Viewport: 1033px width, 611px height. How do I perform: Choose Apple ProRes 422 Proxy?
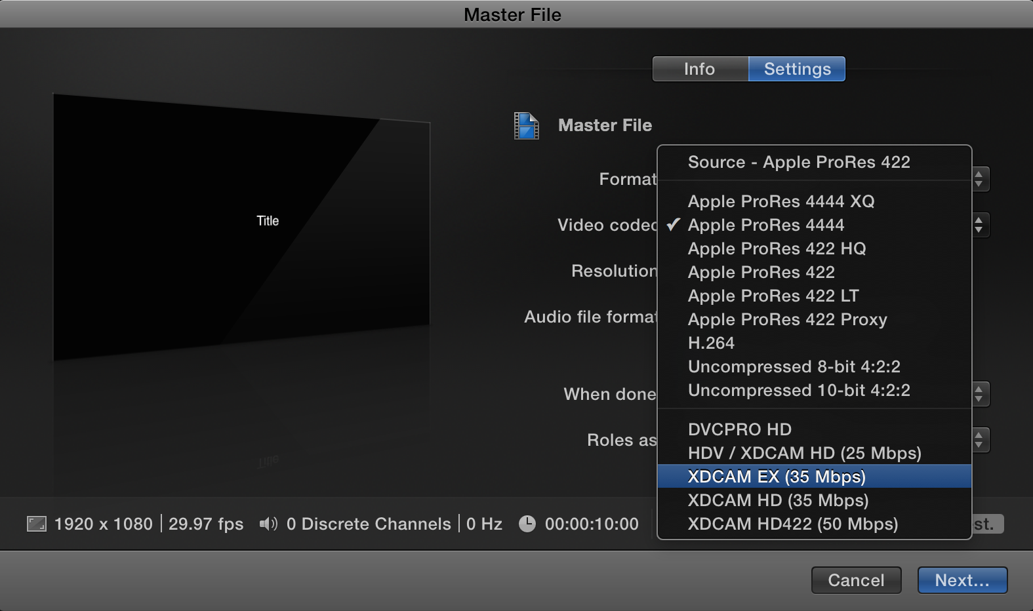coord(814,319)
